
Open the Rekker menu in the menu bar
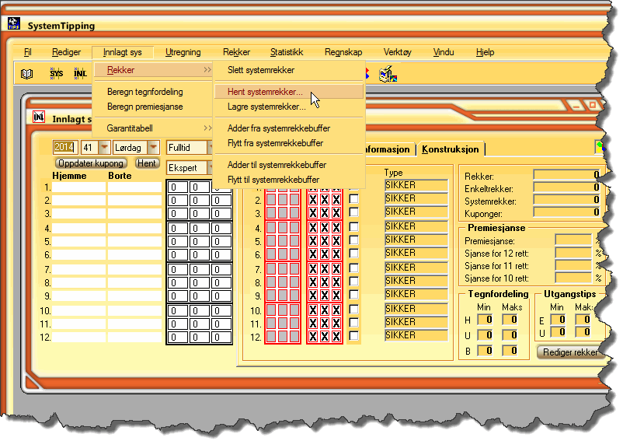click(237, 52)
